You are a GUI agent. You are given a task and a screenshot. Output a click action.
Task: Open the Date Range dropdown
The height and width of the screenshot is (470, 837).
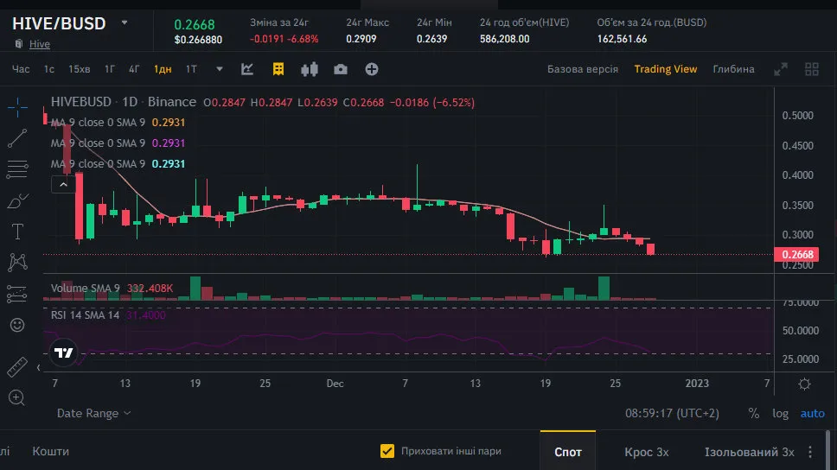click(x=93, y=413)
